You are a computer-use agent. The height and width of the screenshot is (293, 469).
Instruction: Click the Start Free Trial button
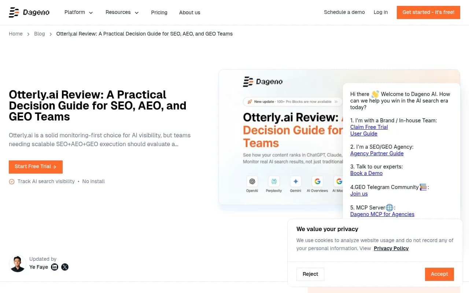click(36, 167)
